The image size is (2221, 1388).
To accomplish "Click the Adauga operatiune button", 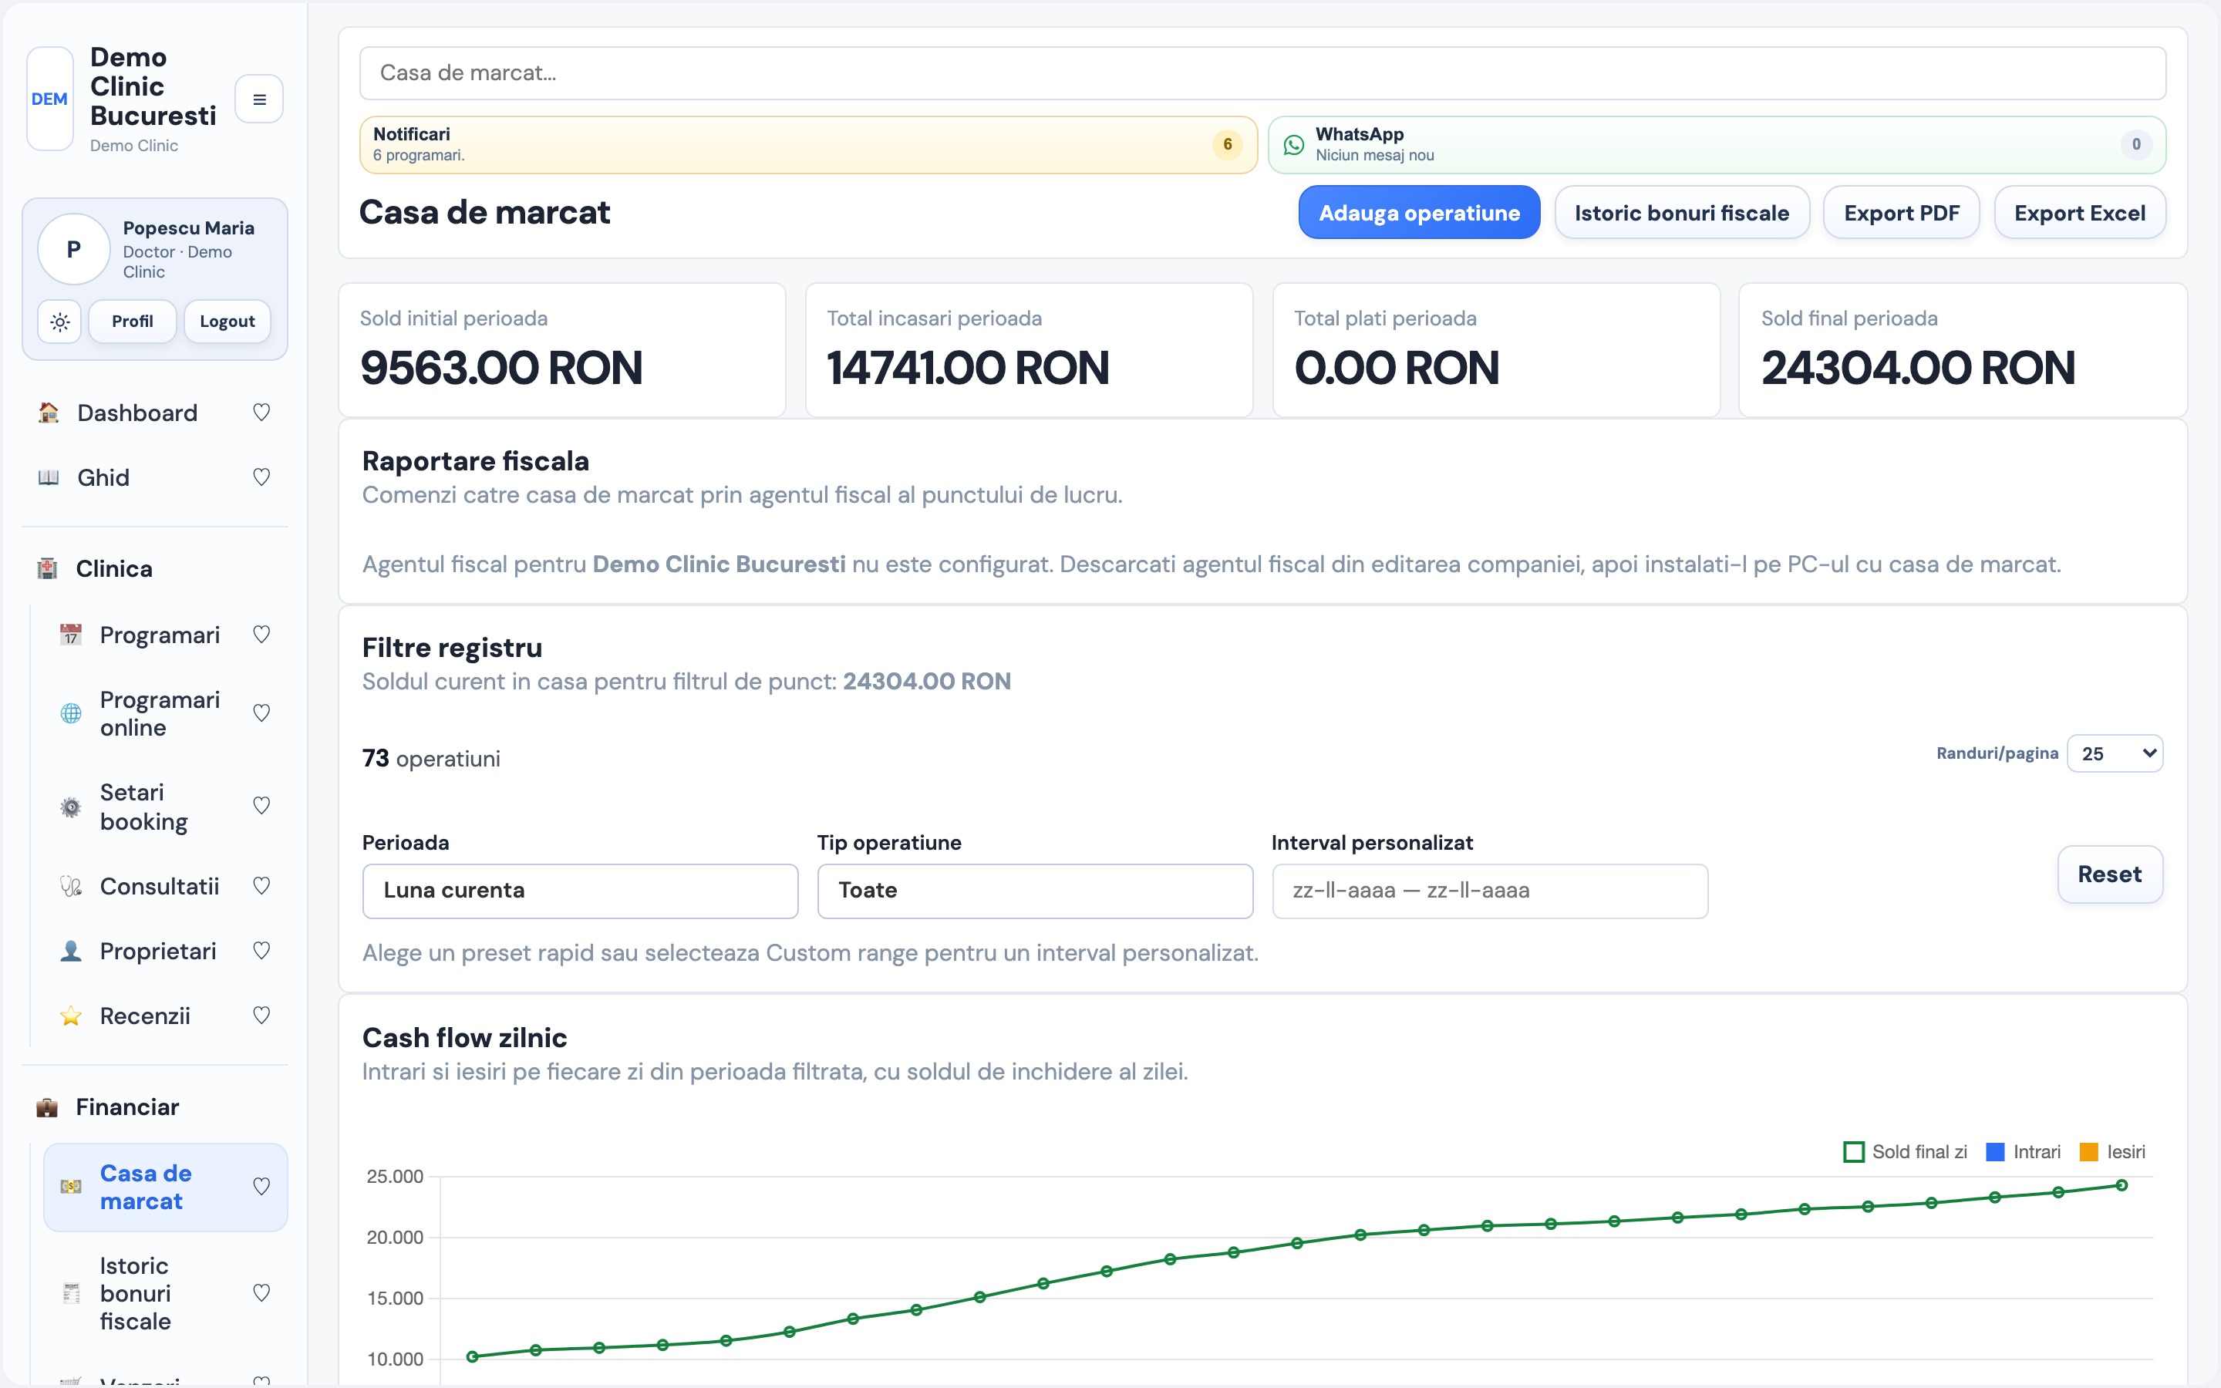I will (1419, 213).
